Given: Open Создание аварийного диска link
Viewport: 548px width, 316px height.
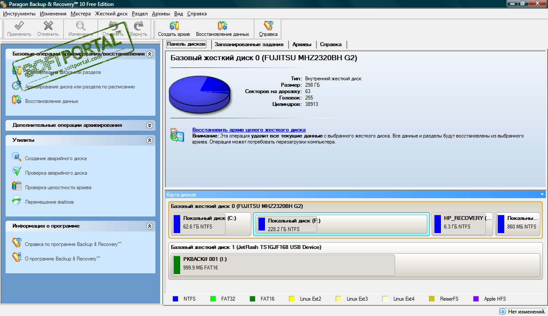Looking at the screenshot, I should [56, 158].
